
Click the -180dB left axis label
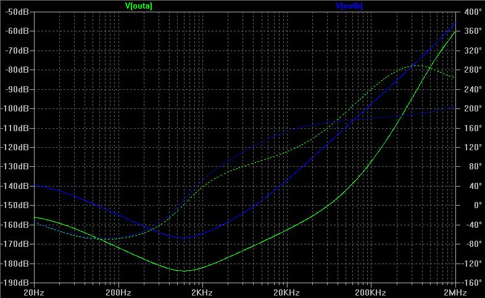click(x=15, y=264)
